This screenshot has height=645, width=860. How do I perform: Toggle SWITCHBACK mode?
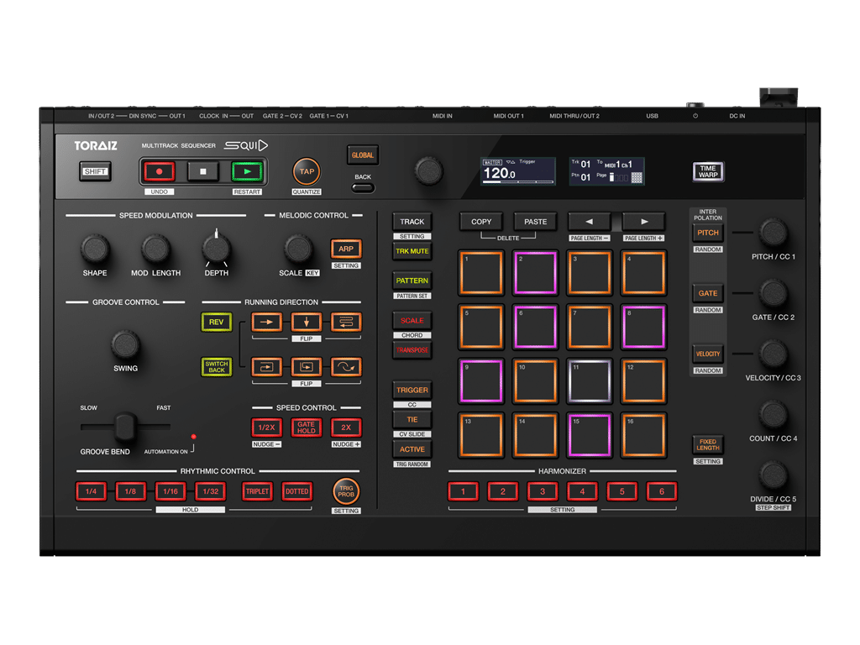[x=216, y=366]
